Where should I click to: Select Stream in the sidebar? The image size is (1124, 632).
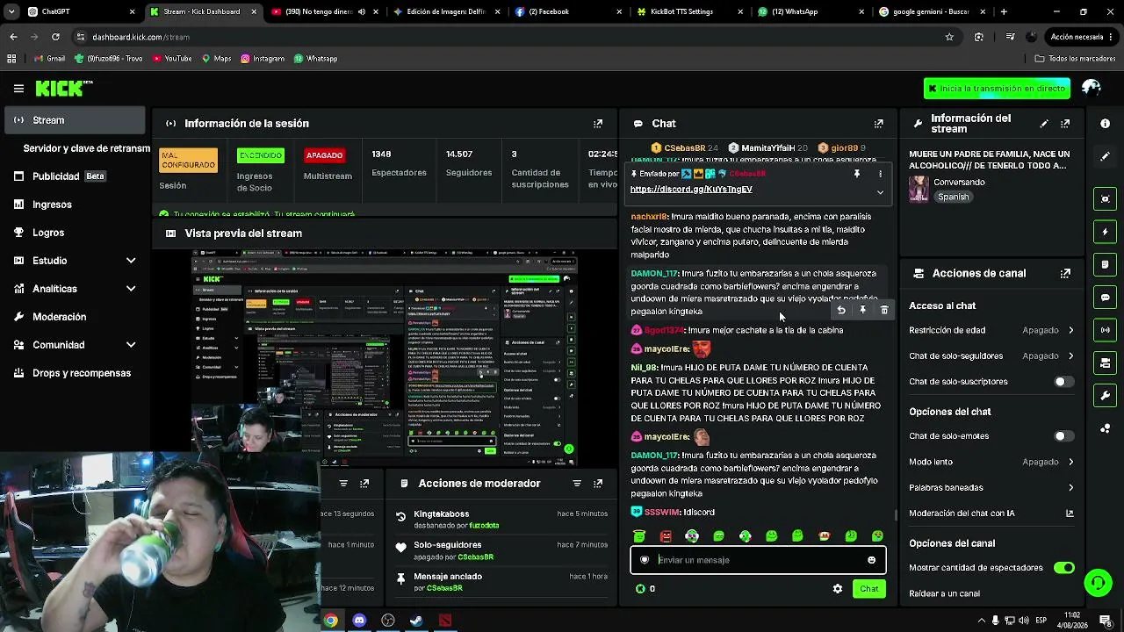[75, 120]
